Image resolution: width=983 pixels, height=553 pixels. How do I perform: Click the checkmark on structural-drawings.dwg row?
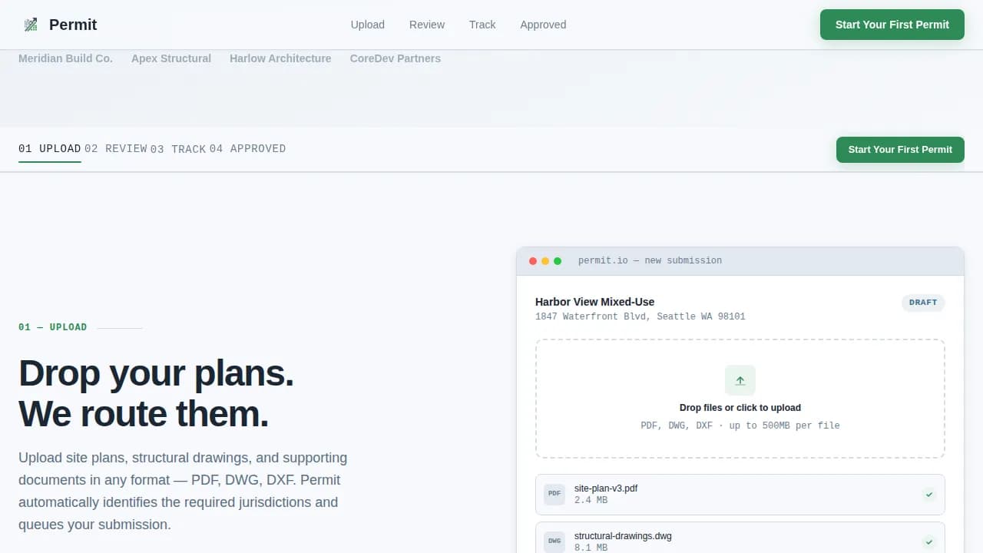[x=929, y=540]
